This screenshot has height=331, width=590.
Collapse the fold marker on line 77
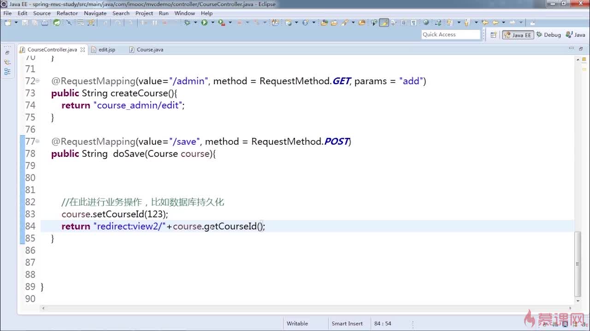tap(38, 142)
